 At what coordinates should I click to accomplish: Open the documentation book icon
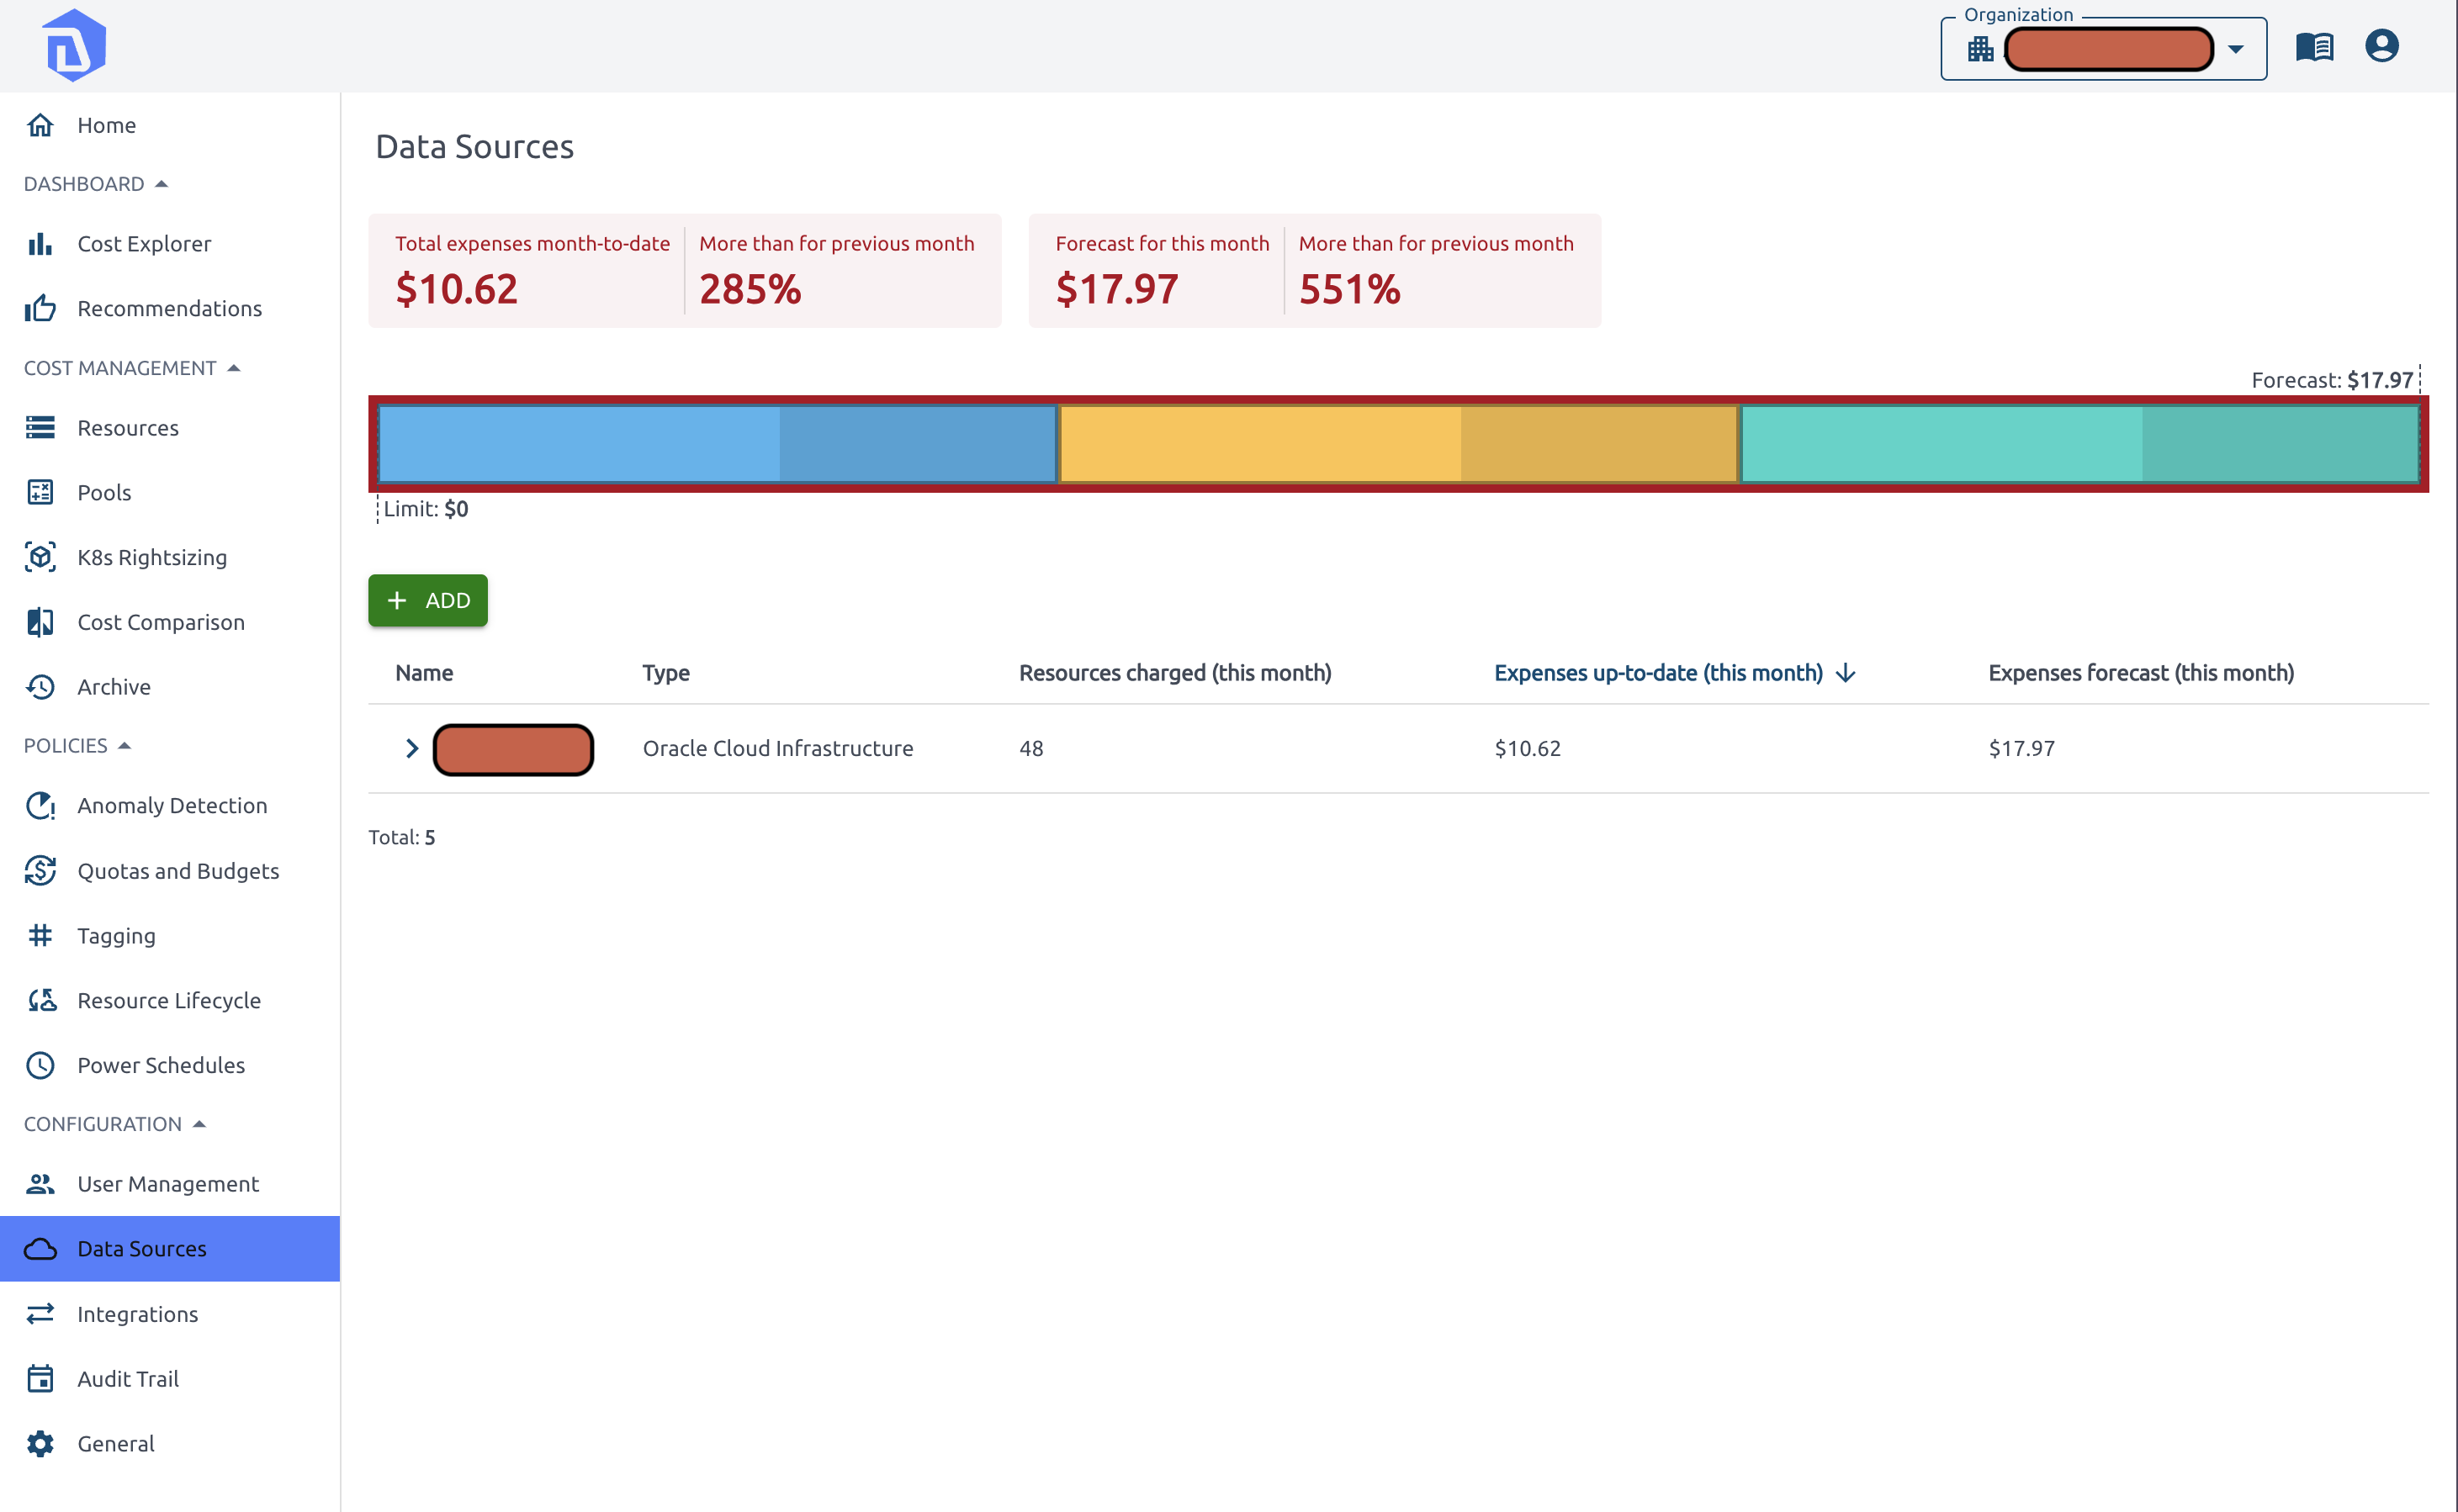(x=2314, y=47)
